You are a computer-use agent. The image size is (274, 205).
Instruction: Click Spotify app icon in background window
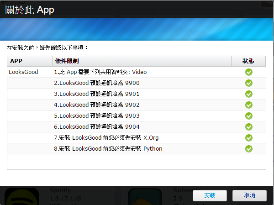click(x=21, y=196)
